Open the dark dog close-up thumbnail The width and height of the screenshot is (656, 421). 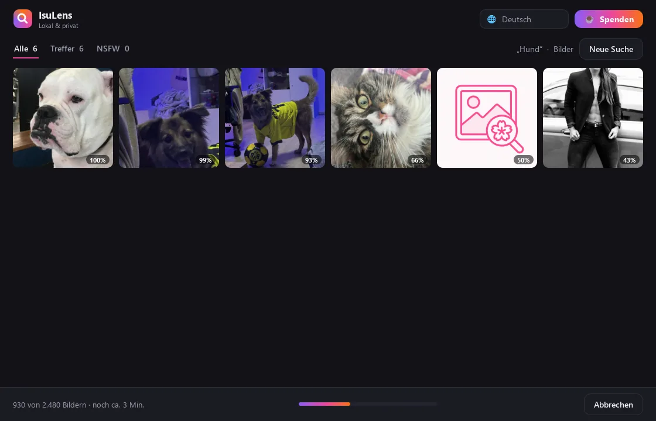[169, 118]
